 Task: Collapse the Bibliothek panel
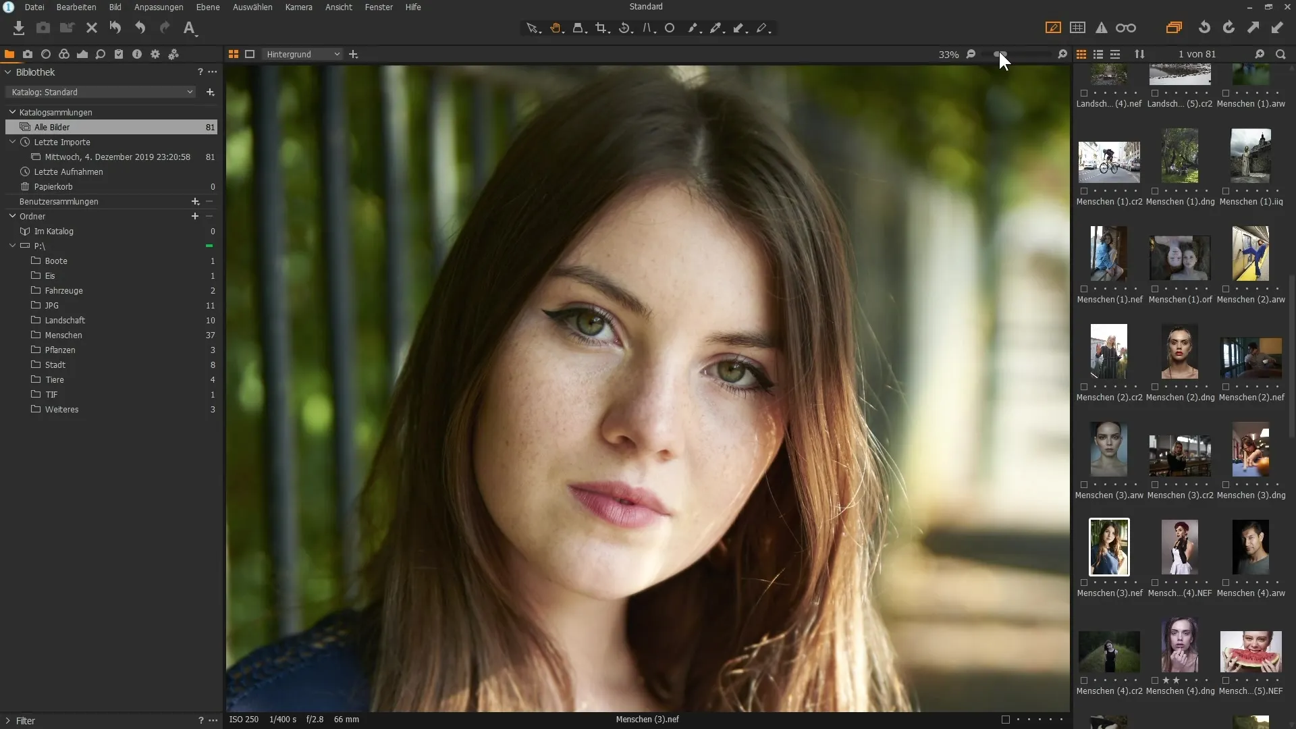click(8, 72)
